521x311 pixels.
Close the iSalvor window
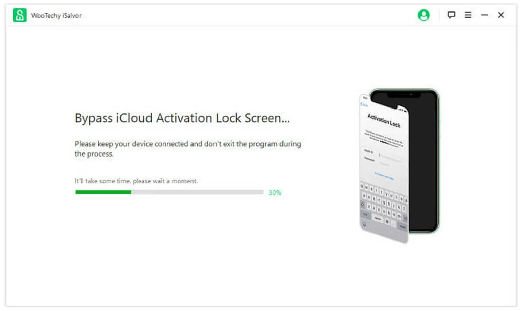click(x=501, y=15)
